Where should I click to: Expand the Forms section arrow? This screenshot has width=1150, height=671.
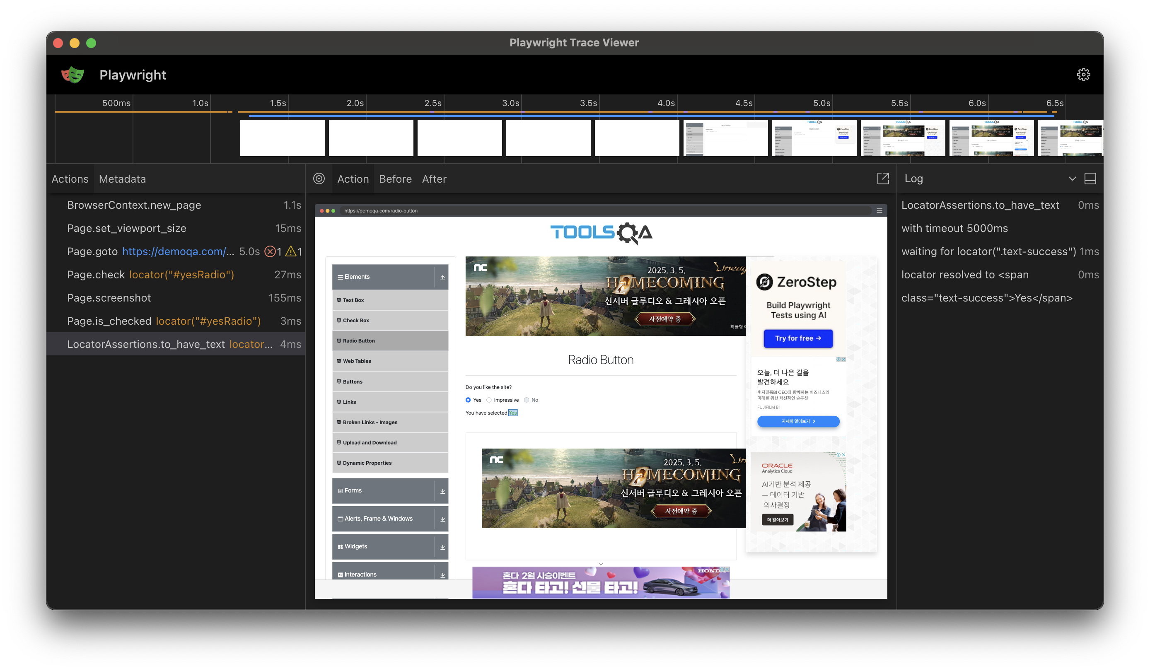442,491
